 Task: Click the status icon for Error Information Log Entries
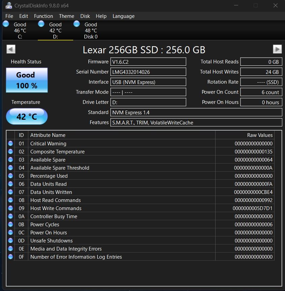point(10,257)
